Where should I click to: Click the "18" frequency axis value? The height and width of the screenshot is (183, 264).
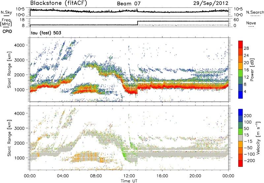point(22,20)
